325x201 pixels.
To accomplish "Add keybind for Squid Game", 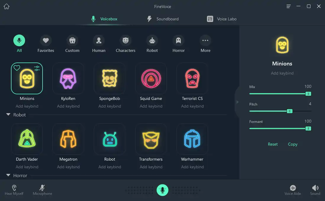I will (x=151, y=106).
